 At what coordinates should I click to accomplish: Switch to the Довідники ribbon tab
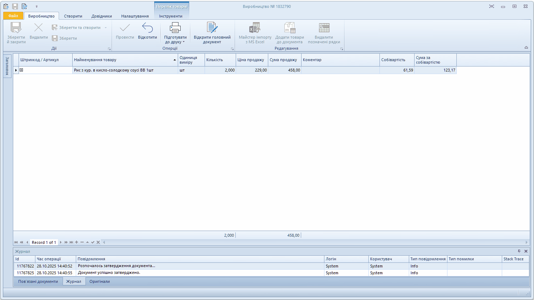pyautogui.click(x=102, y=16)
